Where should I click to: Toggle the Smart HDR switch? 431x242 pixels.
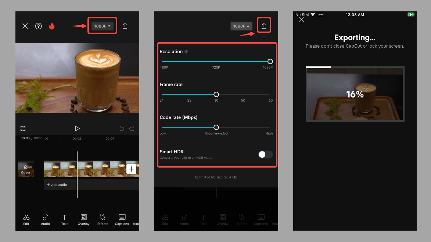tap(265, 154)
